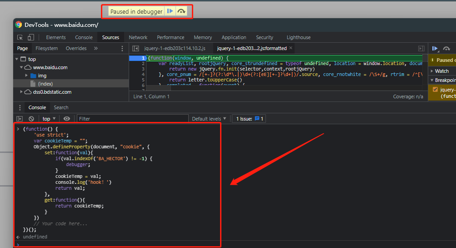Click the img folder icon

point(33,76)
